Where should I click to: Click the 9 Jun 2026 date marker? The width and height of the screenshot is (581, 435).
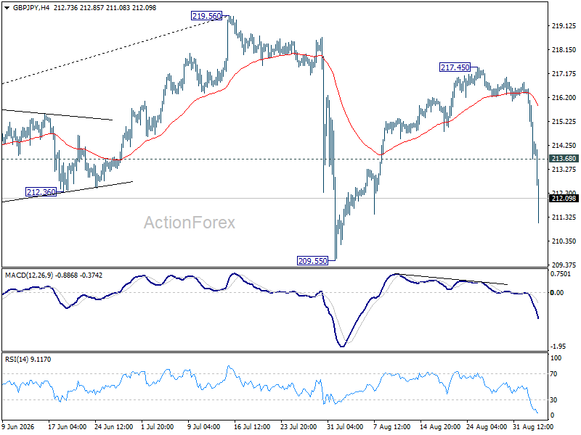click(x=18, y=426)
